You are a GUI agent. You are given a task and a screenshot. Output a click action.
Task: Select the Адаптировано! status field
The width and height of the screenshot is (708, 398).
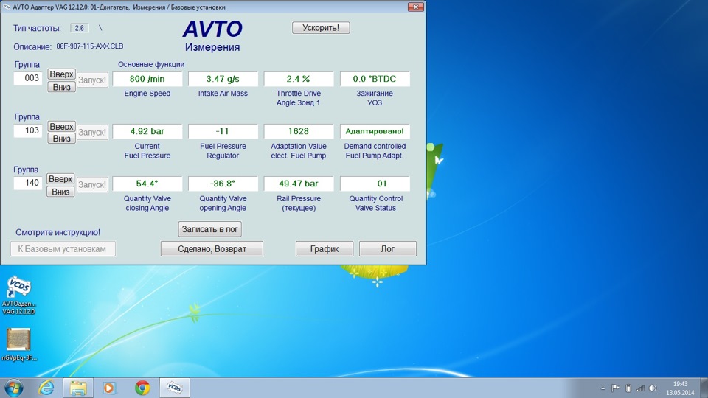point(375,131)
